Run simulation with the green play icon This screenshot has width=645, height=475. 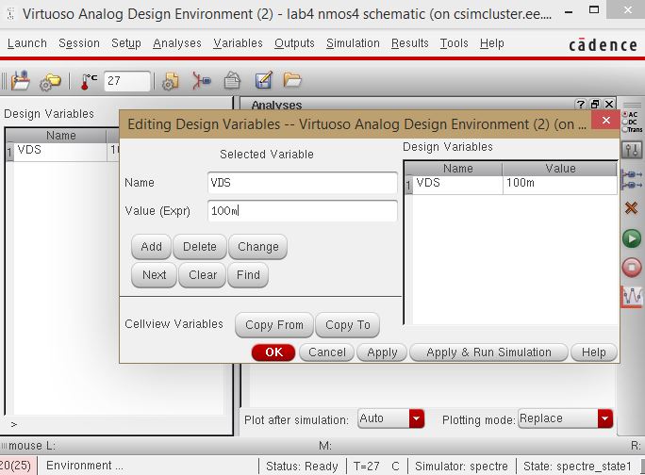pyautogui.click(x=632, y=238)
